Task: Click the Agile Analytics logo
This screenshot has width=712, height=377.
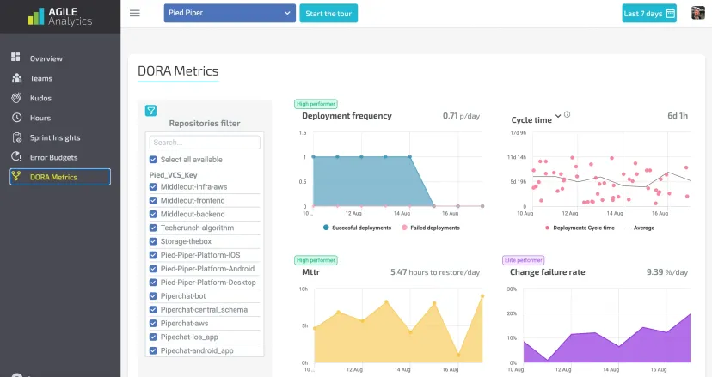Action: (x=59, y=17)
